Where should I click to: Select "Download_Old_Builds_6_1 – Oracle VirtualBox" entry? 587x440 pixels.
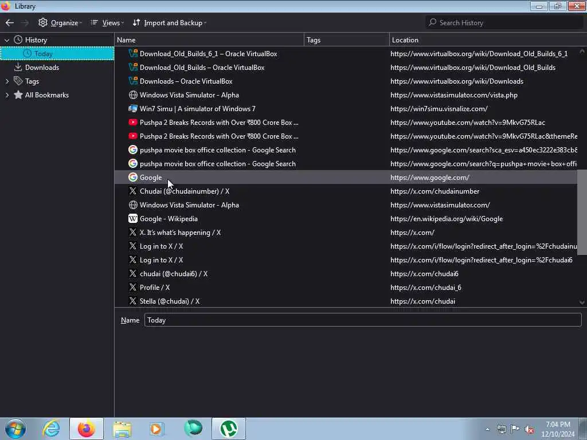(x=208, y=54)
